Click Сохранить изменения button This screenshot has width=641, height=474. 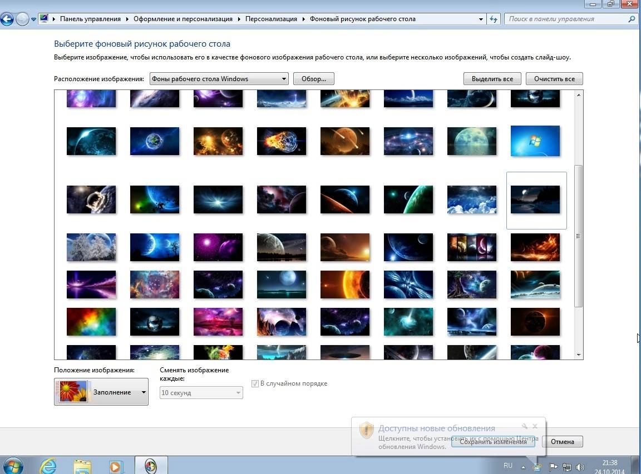[493, 441]
